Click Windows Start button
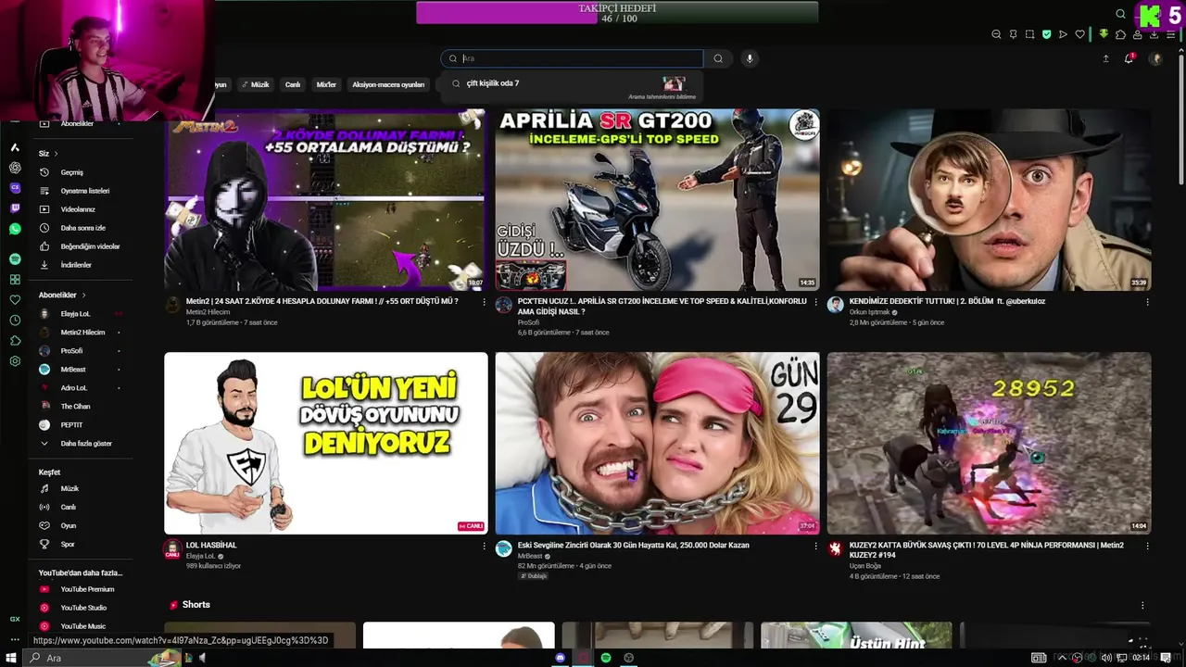This screenshot has width=1186, height=667. [11, 658]
